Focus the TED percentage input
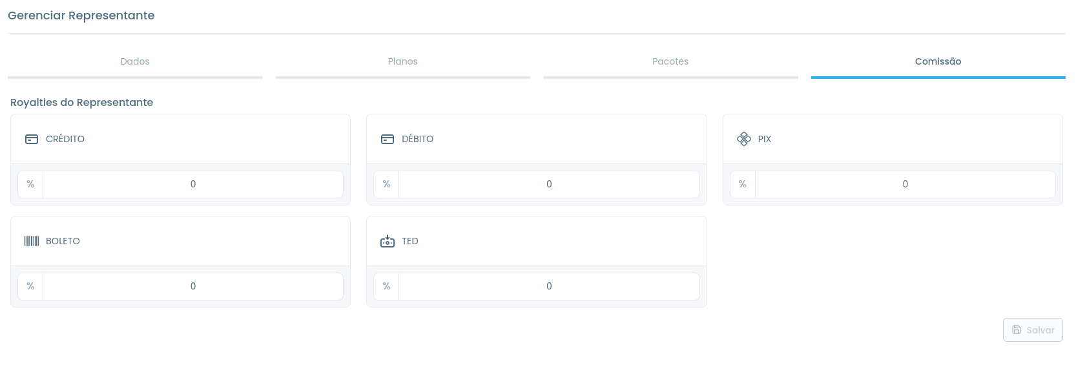Screen dimensions: 1076x367 [x=549, y=286]
